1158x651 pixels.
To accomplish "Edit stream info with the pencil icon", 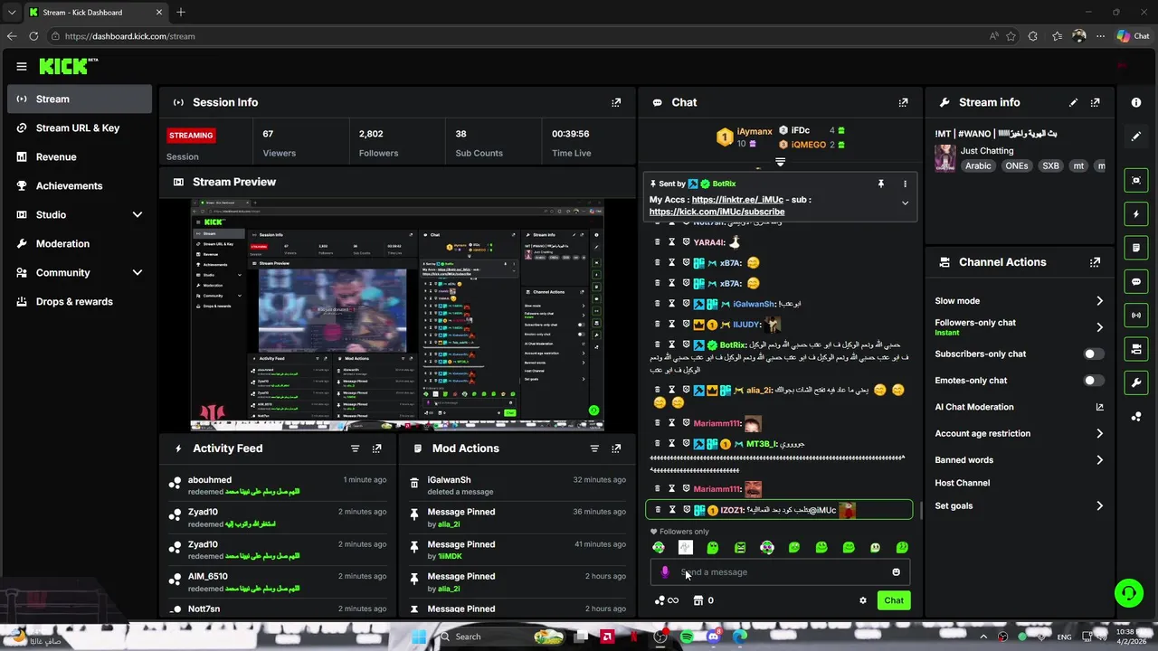I will coord(1073,102).
